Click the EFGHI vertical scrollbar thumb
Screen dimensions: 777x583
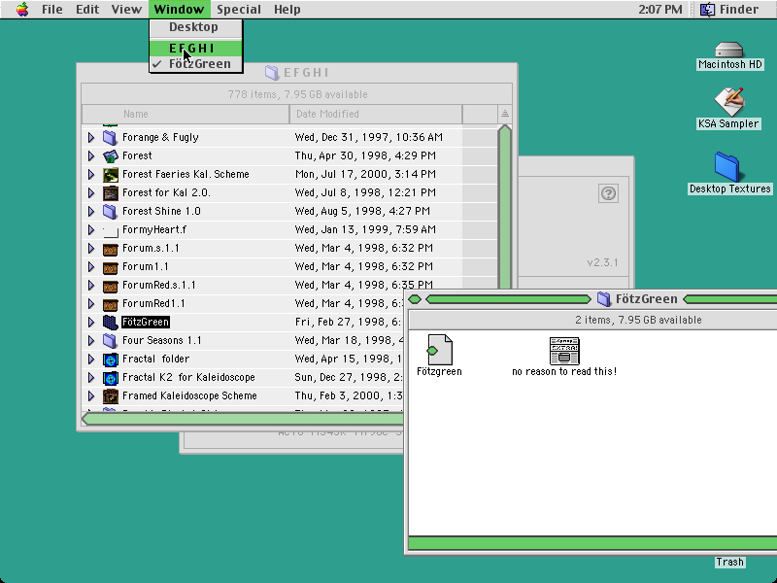click(x=505, y=206)
